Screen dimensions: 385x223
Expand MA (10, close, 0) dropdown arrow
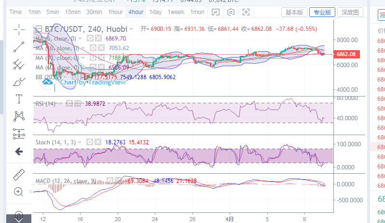[x=83, y=48]
